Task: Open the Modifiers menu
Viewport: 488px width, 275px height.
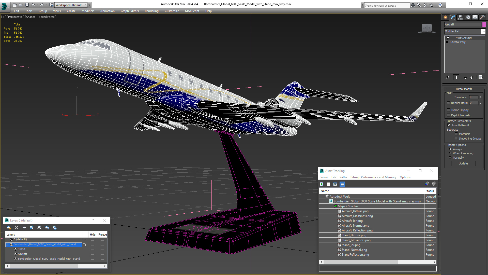Action: (x=88, y=11)
